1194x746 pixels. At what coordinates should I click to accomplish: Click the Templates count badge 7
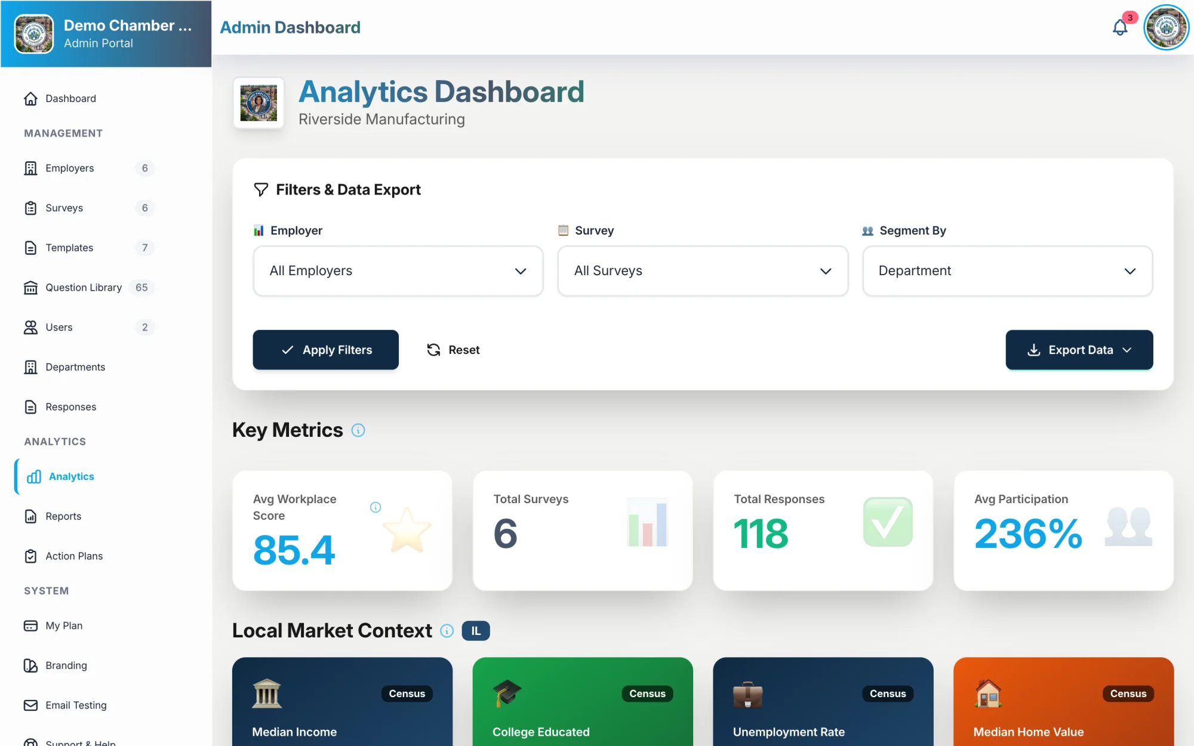click(144, 248)
